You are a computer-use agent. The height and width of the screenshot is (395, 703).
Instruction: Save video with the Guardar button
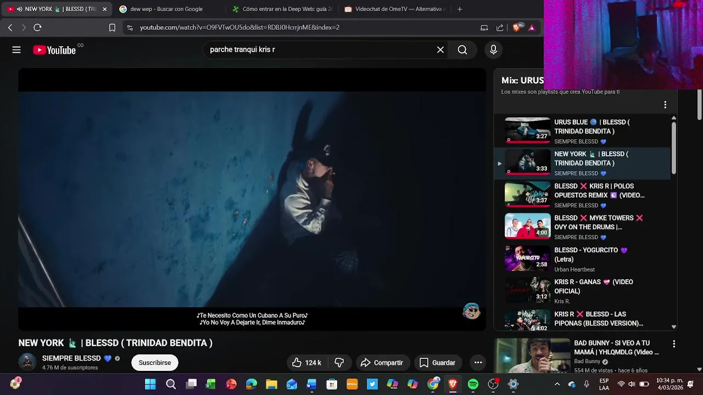pos(438,363)
